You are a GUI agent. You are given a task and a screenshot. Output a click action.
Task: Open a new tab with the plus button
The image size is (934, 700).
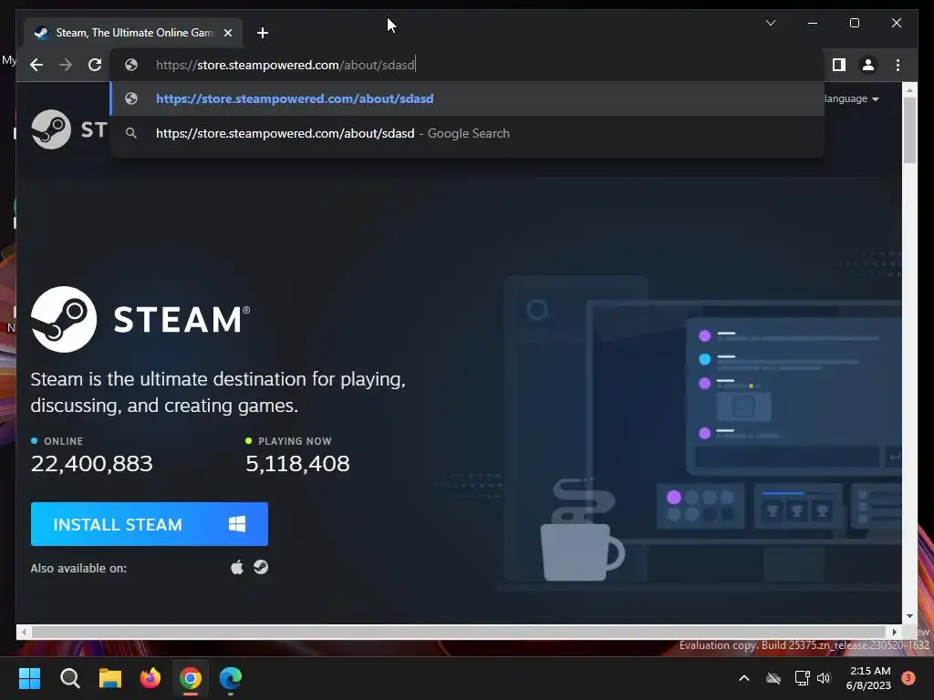coord(262,33)
